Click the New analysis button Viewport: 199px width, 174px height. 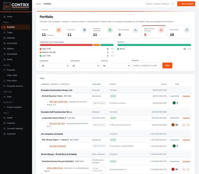pyautogui.click(x=186, y=4)
